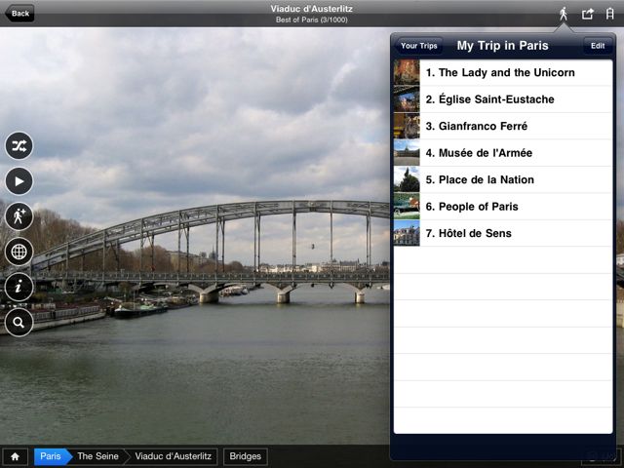The image size is (624, 468).
Task: Open 3. Gianfranco Ferré
Action: click(x=503, y=126)
